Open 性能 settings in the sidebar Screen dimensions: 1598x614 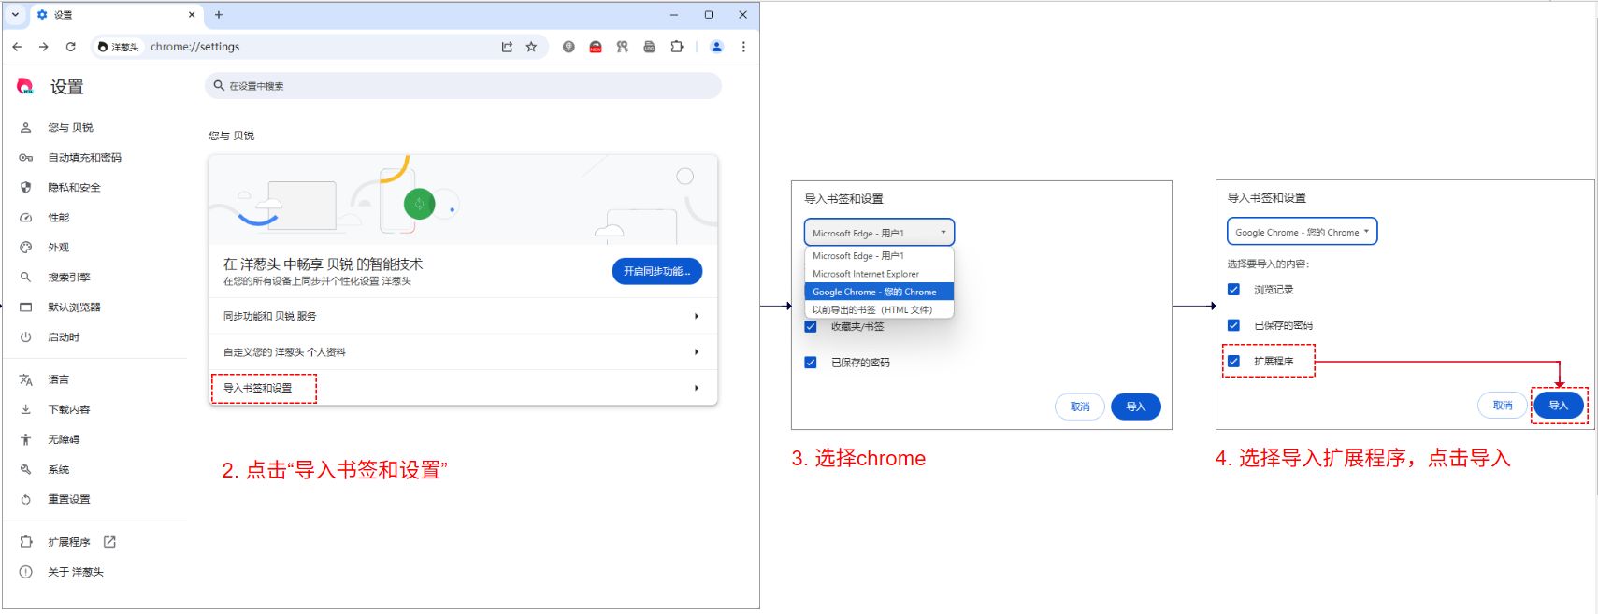point(58,218)
